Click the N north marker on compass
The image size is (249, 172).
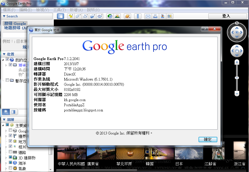pos(237,23)
